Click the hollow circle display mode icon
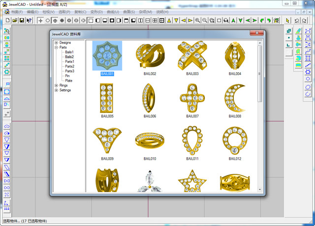This screenshot has height=226, width=315. pos(48,20)
